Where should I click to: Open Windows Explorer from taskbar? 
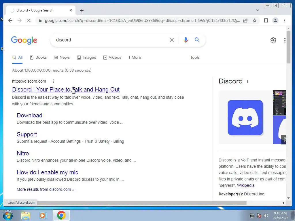26,215
